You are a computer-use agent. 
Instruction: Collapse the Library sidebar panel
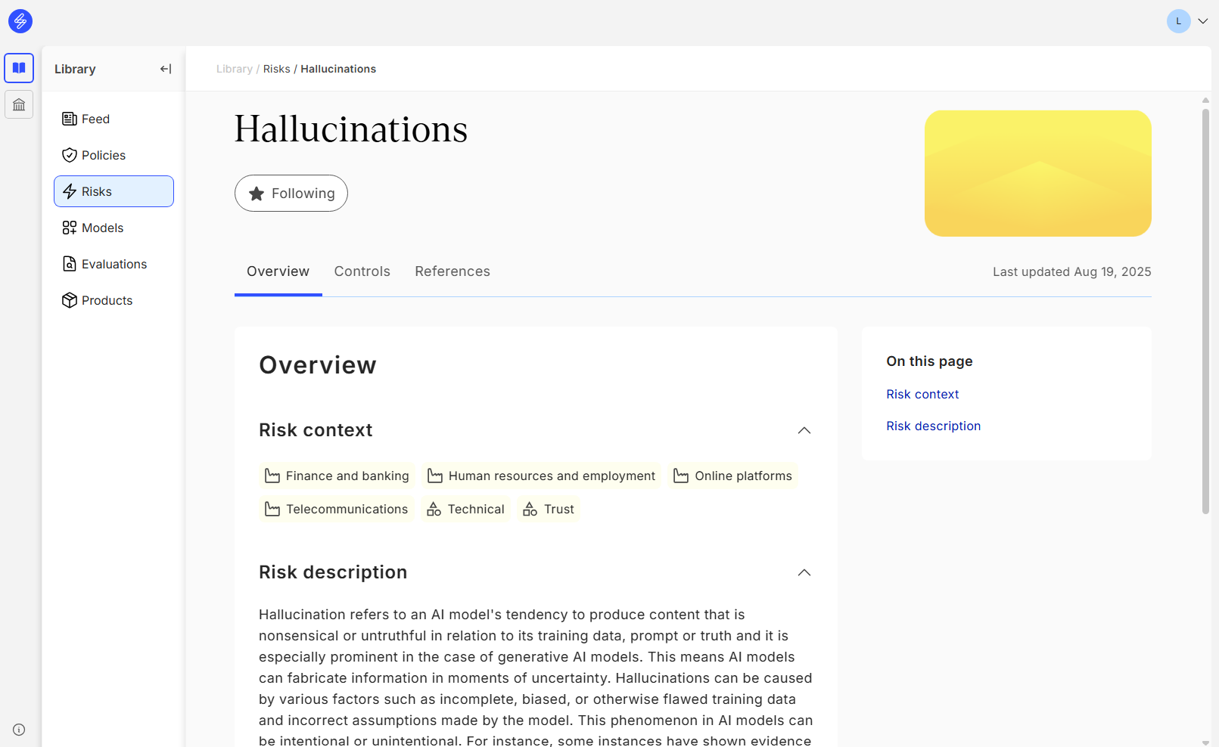pyautogui.click(x=166, y=69)
